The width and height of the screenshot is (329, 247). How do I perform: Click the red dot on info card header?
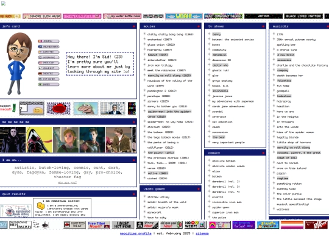pyautogui.click(x=133, y=26)
